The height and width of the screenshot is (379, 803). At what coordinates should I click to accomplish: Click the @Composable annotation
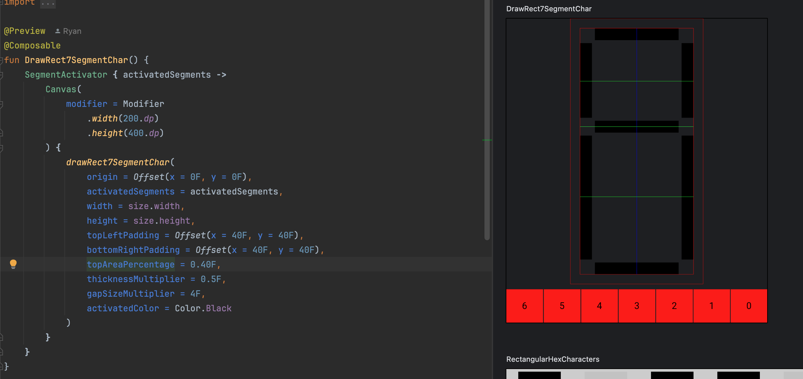click(32, 45)
